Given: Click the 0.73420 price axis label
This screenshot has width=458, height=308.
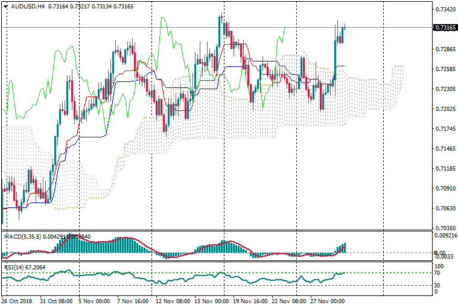Looking at the screenshot, I should [444, 10].
